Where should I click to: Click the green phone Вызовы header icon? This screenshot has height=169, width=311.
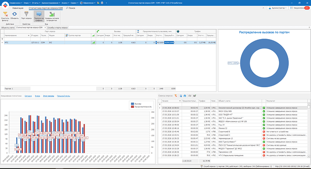click(98, 31)
